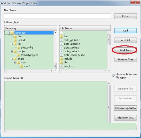Viewport: 141px width, 138px height.
Task: Click the test.si4project folder icon
Action: [18, 55]
